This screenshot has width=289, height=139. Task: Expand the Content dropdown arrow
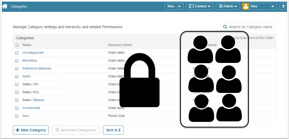coord(209,6)
